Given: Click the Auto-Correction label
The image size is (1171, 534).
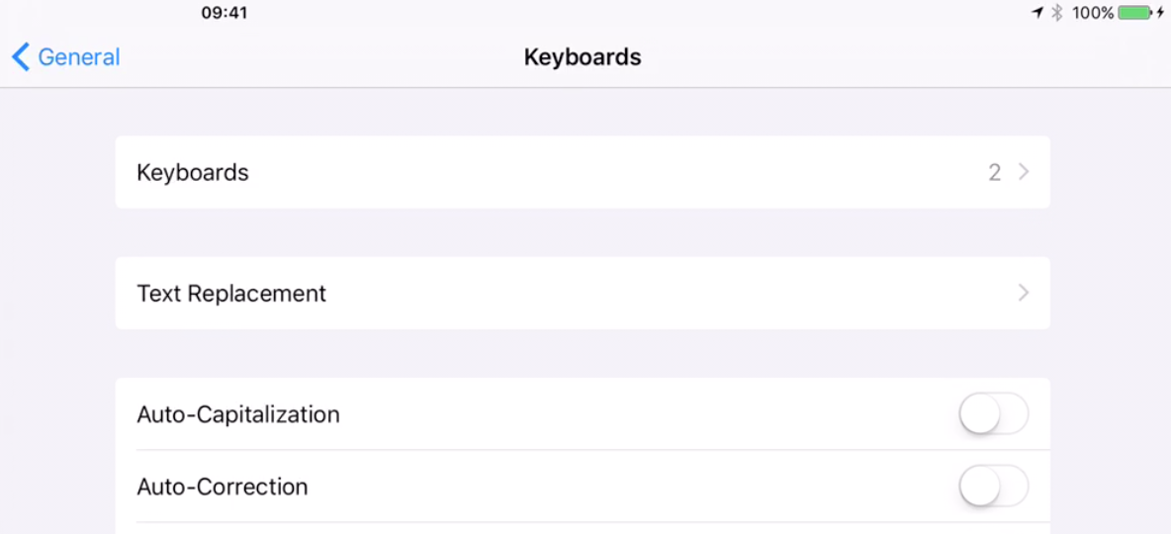Looking at the screenshot, I should coord(223,487).
